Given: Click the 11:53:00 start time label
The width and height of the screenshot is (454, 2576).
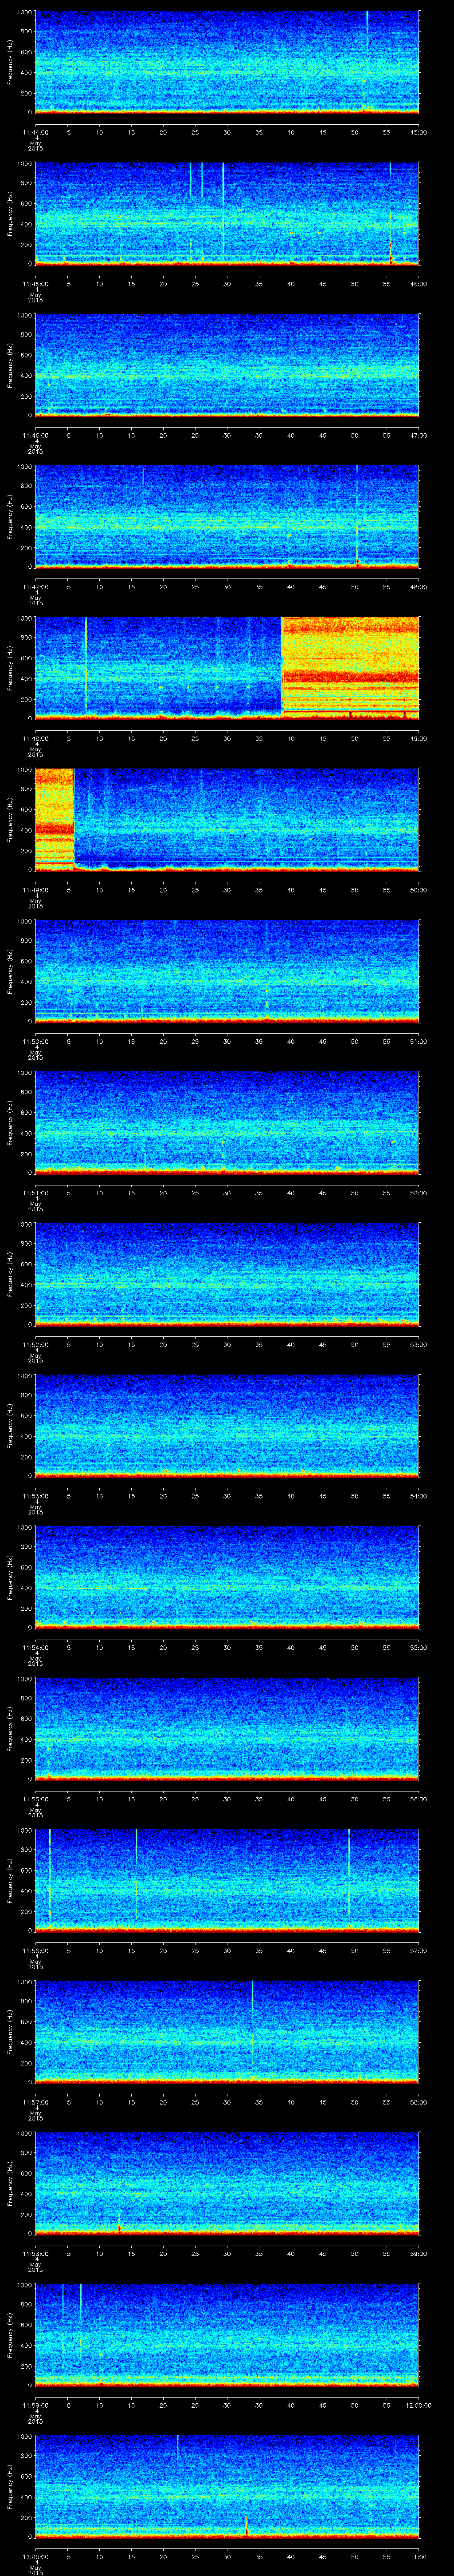Looking at the screenshot, I should 35,1495.
